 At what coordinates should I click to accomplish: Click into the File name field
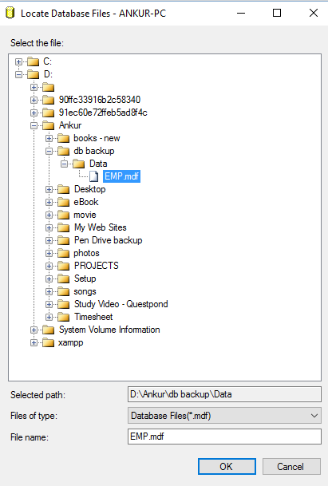point(224,437)
